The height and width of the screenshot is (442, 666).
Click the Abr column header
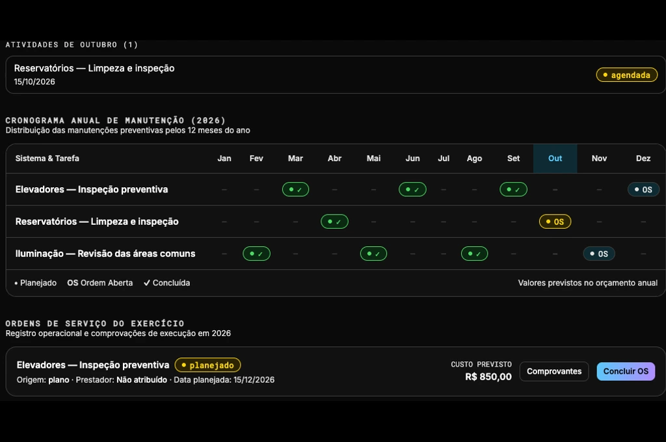tap(335, 159)
